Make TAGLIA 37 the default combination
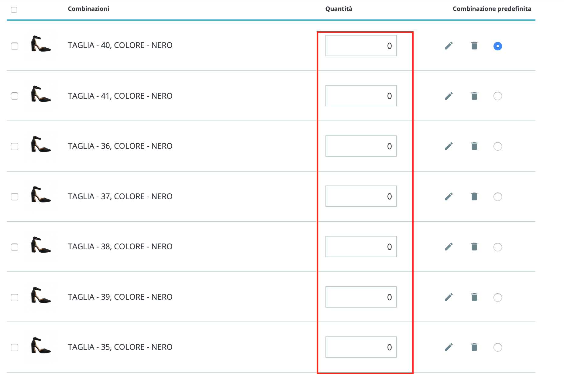The width and height of the screenshot is (564, 385). (x=498, y=197)
